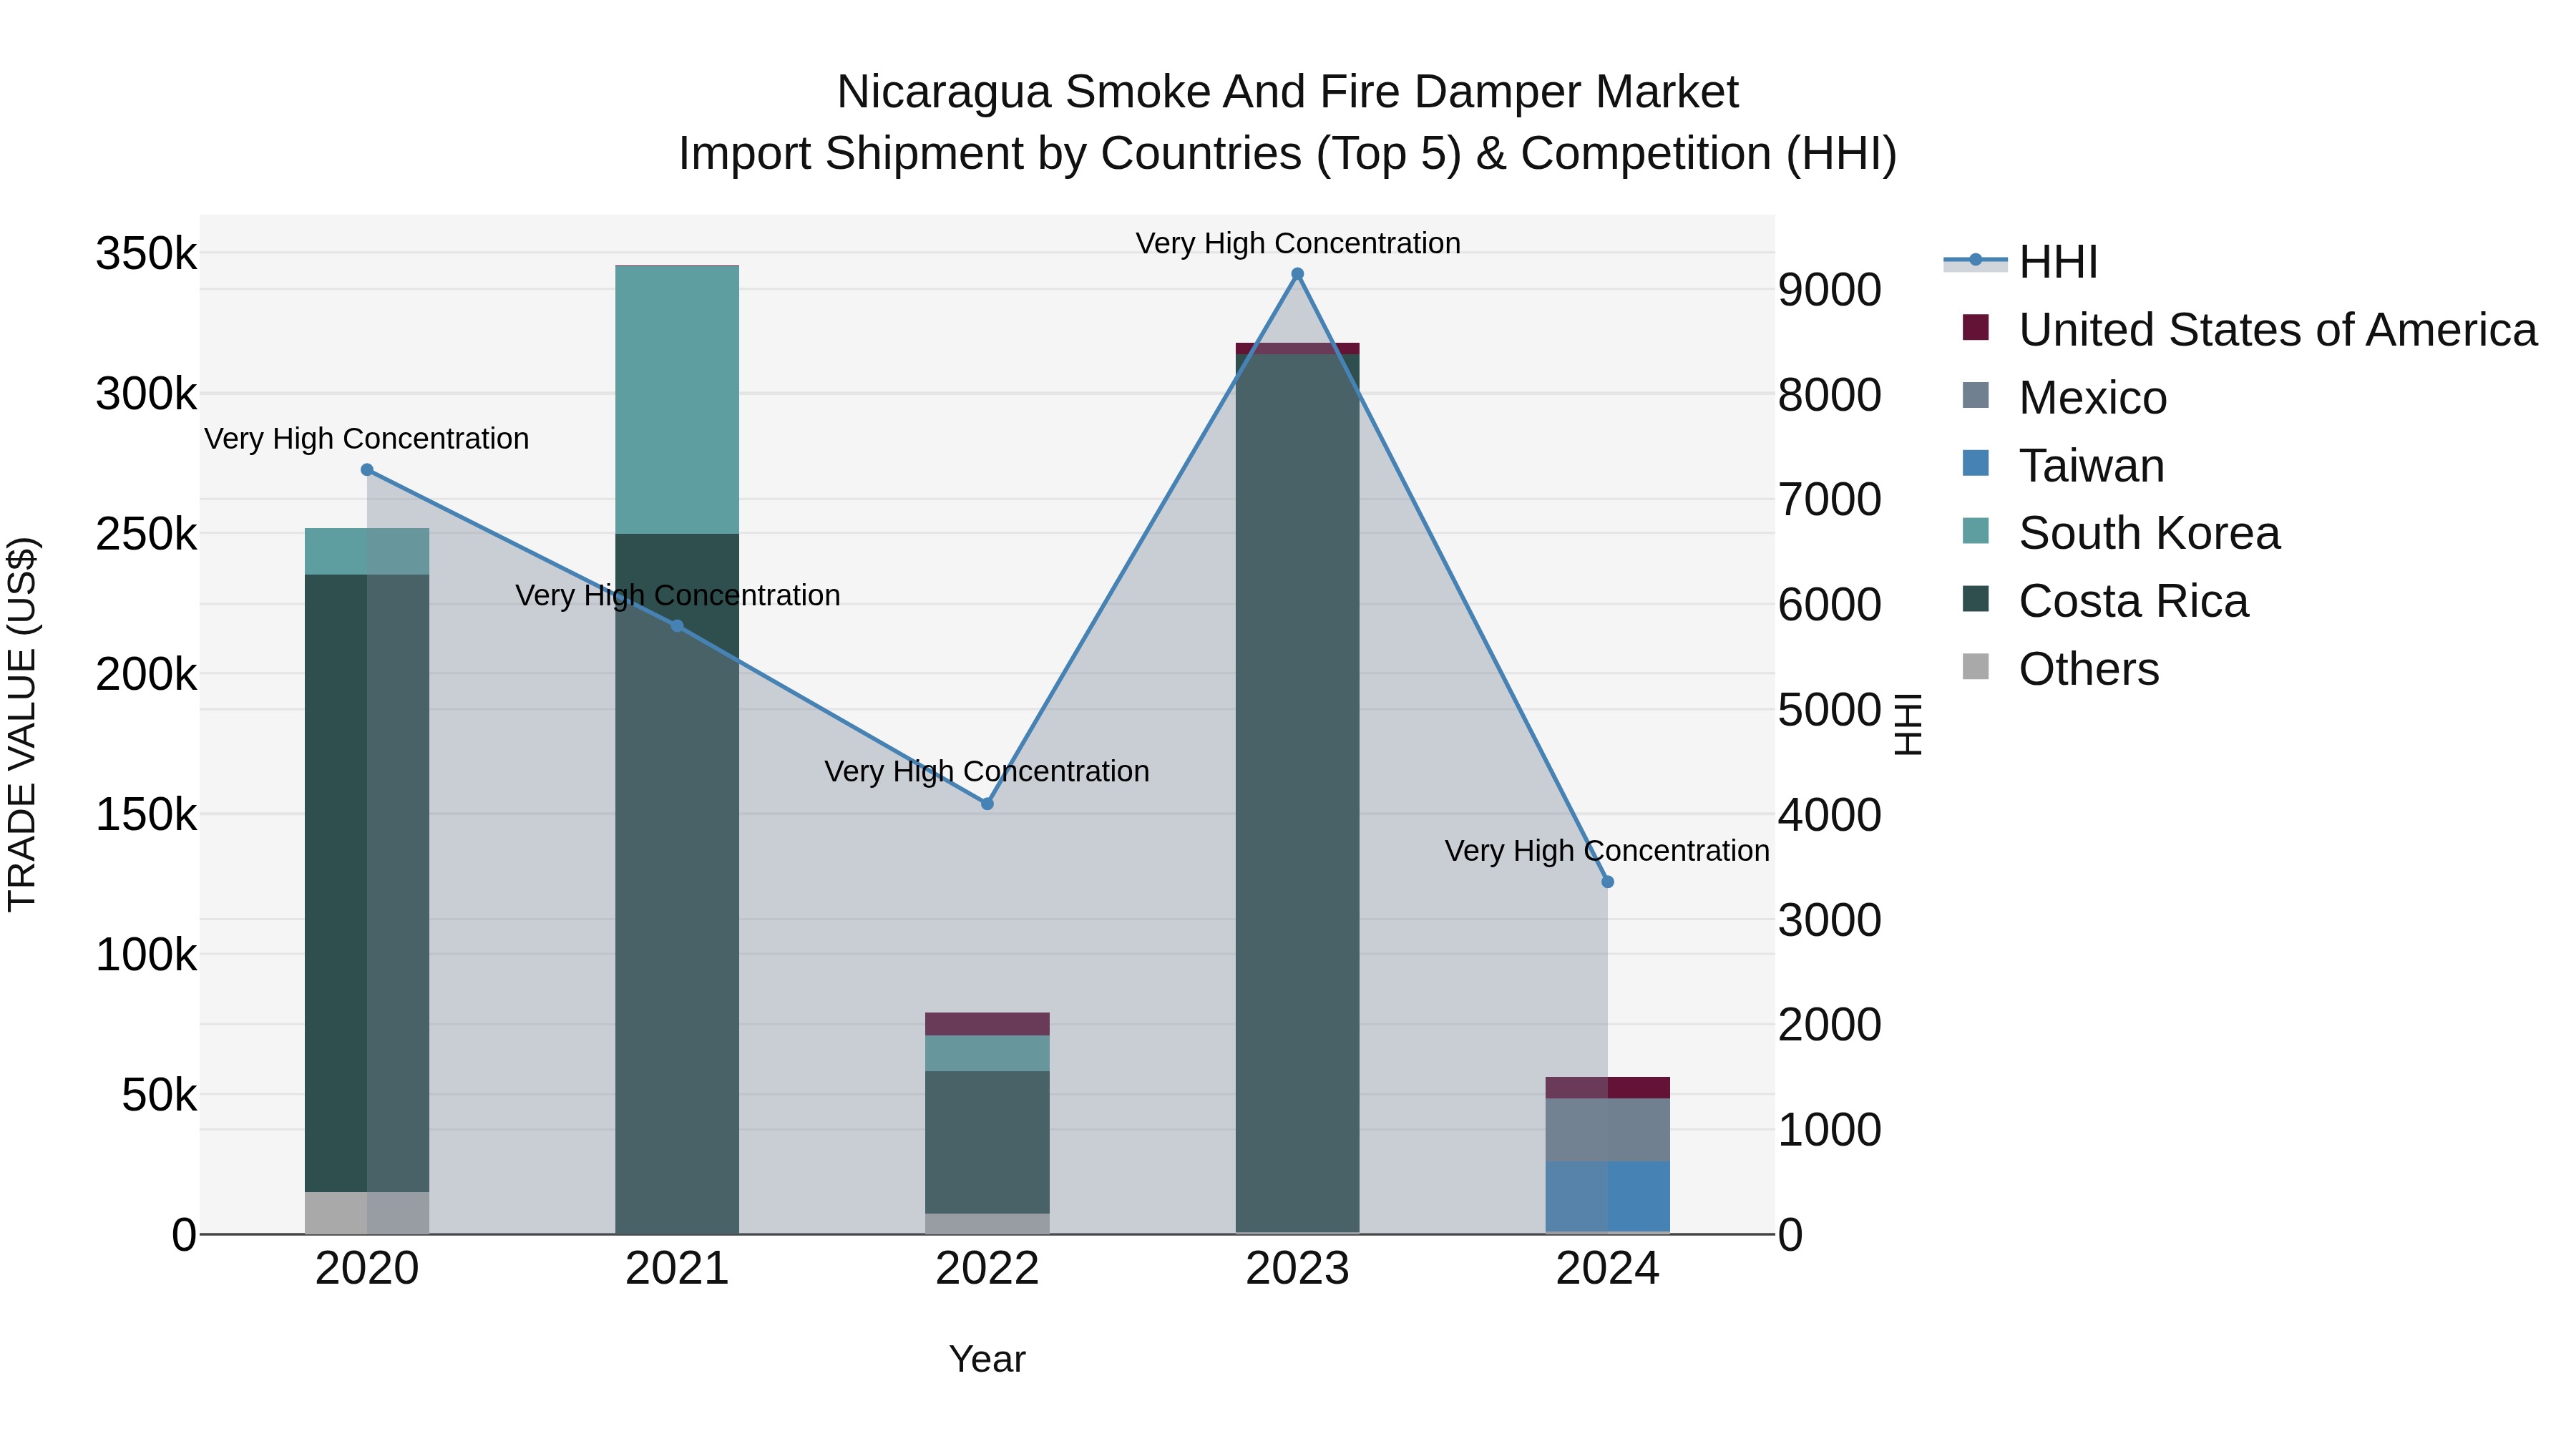Image resolution: width=2576 pixels, height=1449 pixels.
Task: Click the HHI line marker icon in legend
Action: tap(1975, 260)
